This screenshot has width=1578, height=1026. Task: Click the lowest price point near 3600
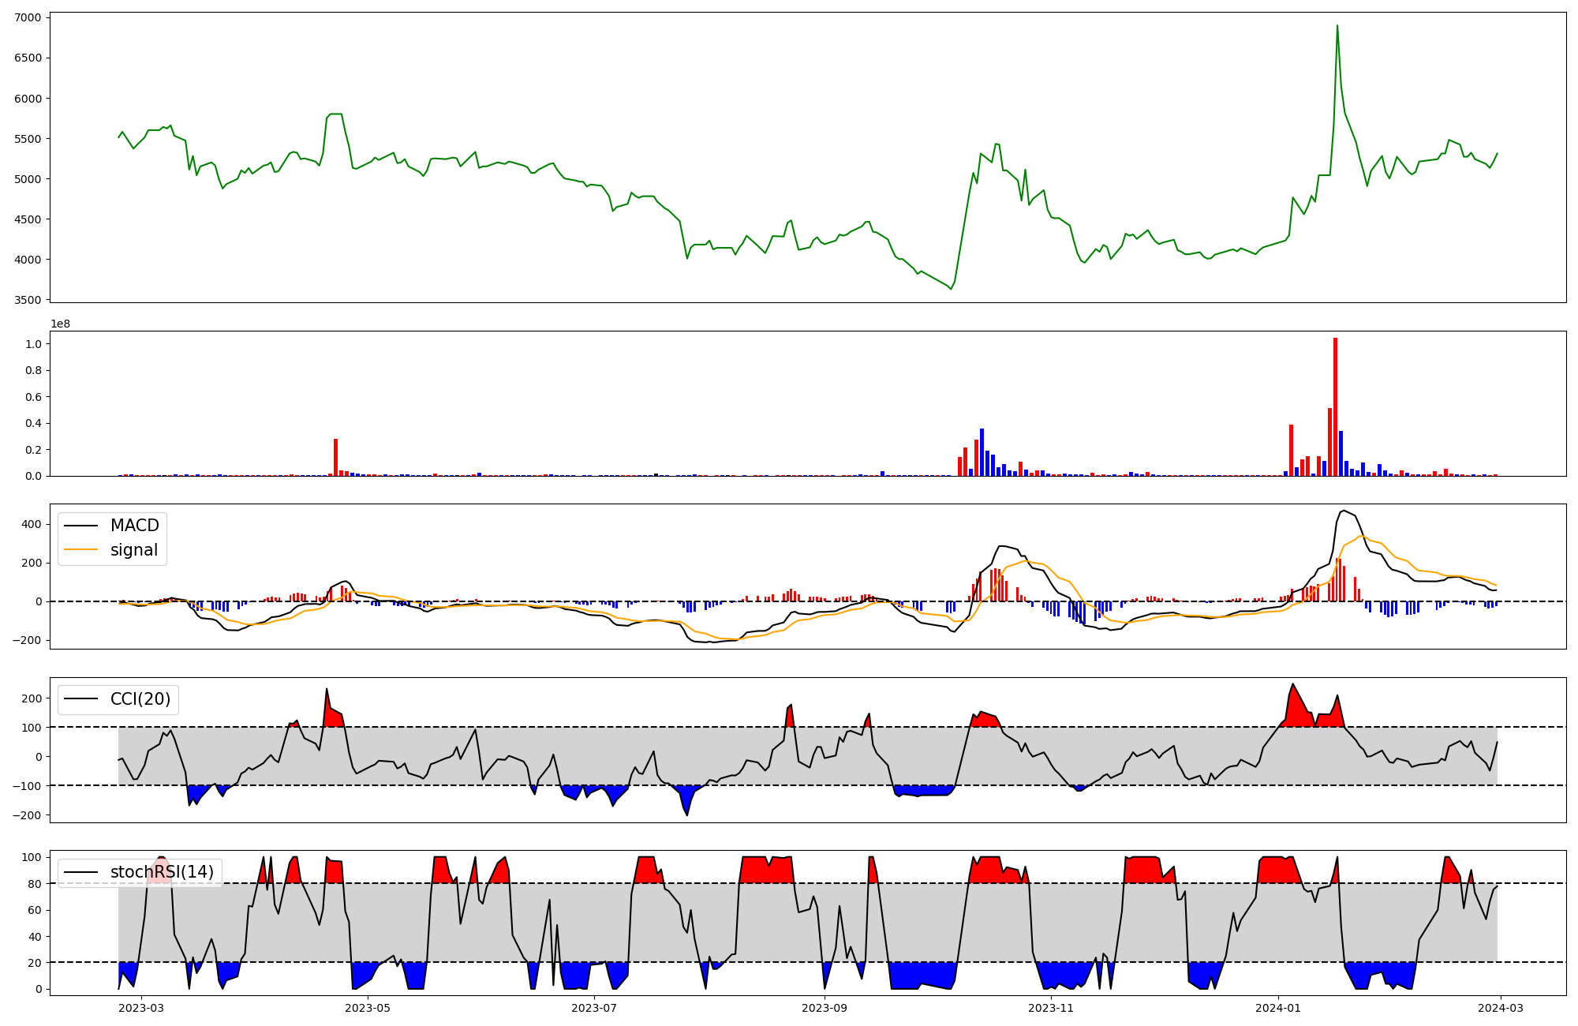[x=951, y=289]
